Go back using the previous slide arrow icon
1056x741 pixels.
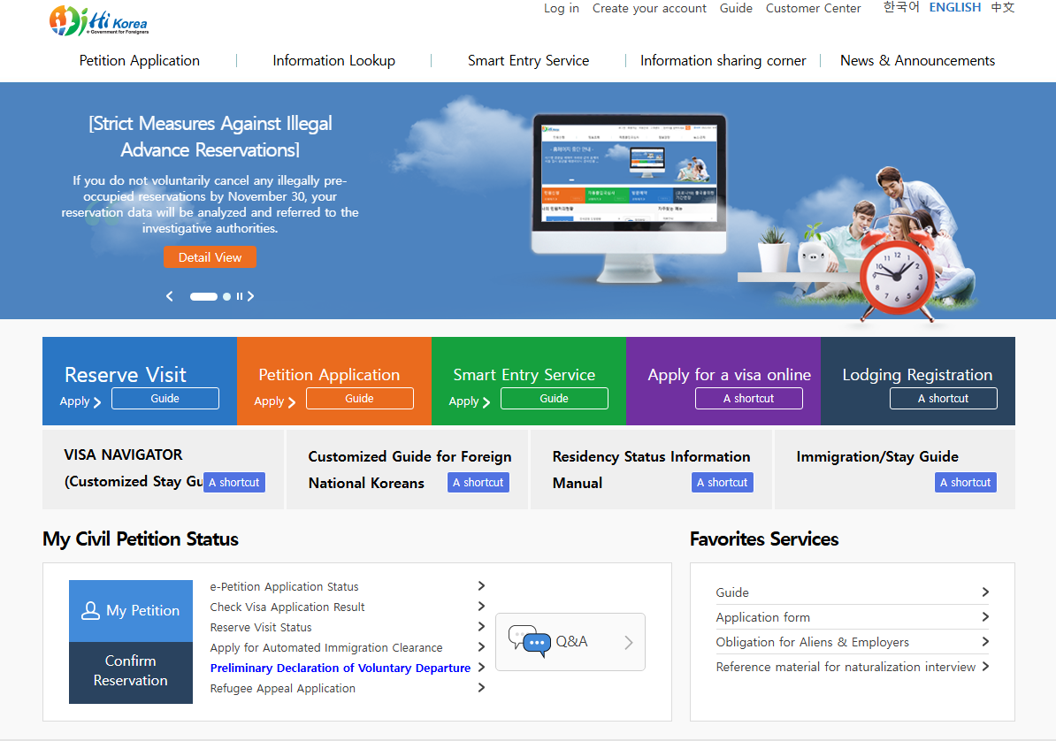click(169, 296)
